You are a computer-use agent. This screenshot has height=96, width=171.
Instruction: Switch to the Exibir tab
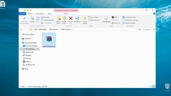point(50,14)
